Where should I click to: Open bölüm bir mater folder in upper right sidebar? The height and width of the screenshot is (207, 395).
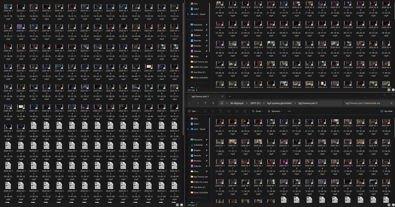click(x=199, y=67)
